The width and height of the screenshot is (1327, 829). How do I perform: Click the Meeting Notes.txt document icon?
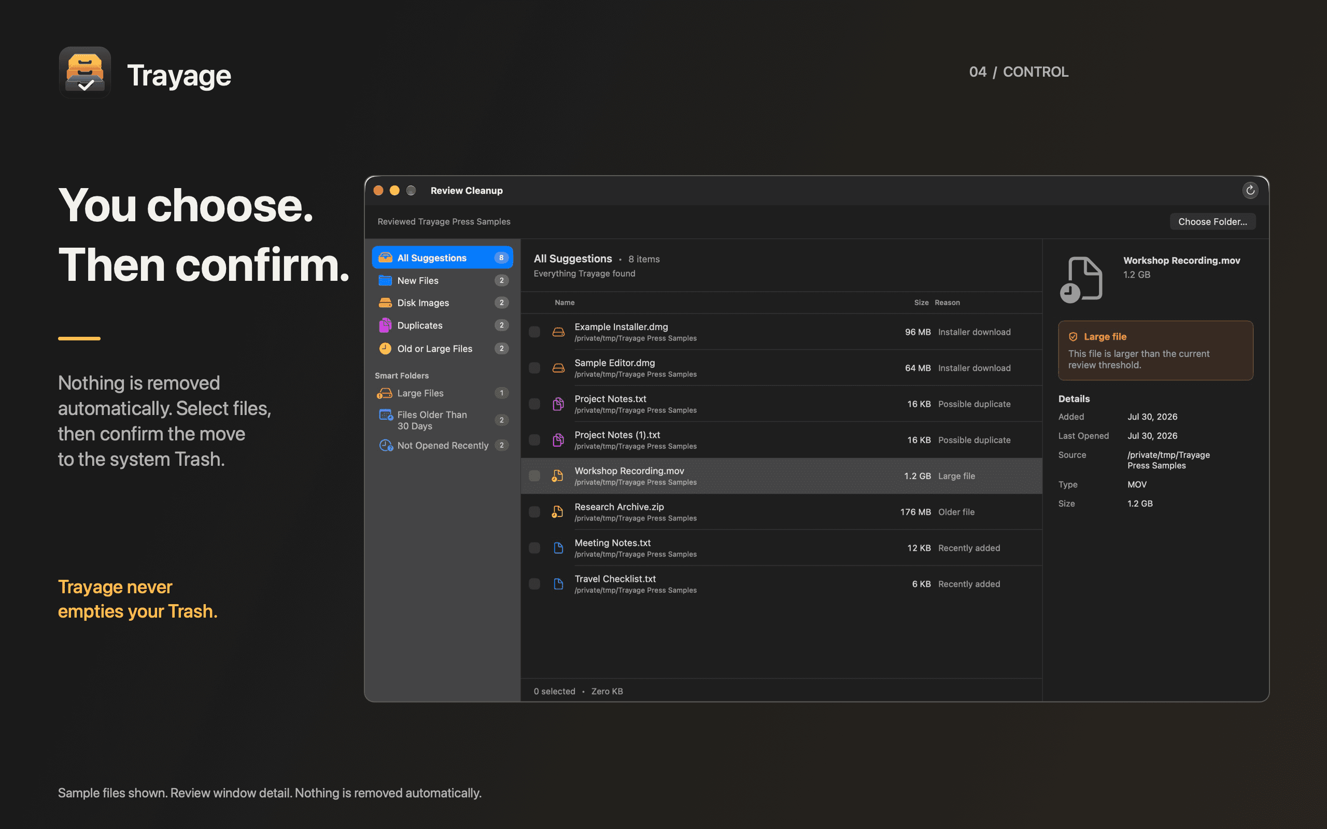(558, 548)
